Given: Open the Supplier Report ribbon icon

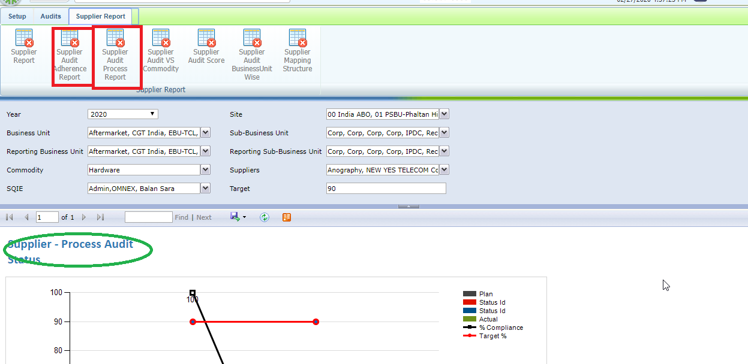Looking at the screenshot, I should click(x=24, y=47).
